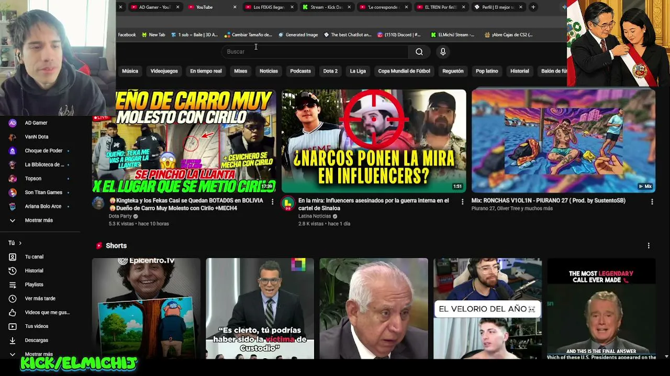The image size is (670, 376).
Task: Click the Buscar search input field
Action: [315, 51]
